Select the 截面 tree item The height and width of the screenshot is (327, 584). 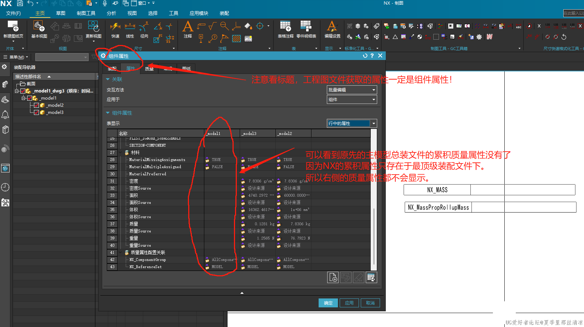point(28,84)
